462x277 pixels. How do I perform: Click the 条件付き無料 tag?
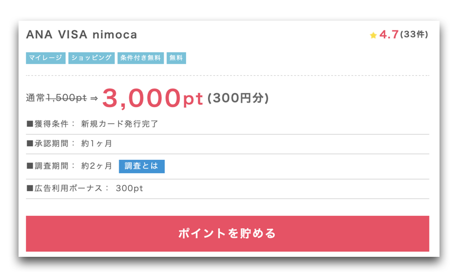(x=141, y=58)
